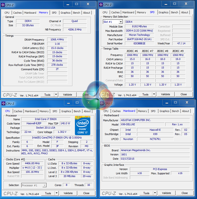Open Tools dropdown arrow in Memory window
Image resolution: width=197 pixels, height=199 pixels.
(x=56, y=95)
